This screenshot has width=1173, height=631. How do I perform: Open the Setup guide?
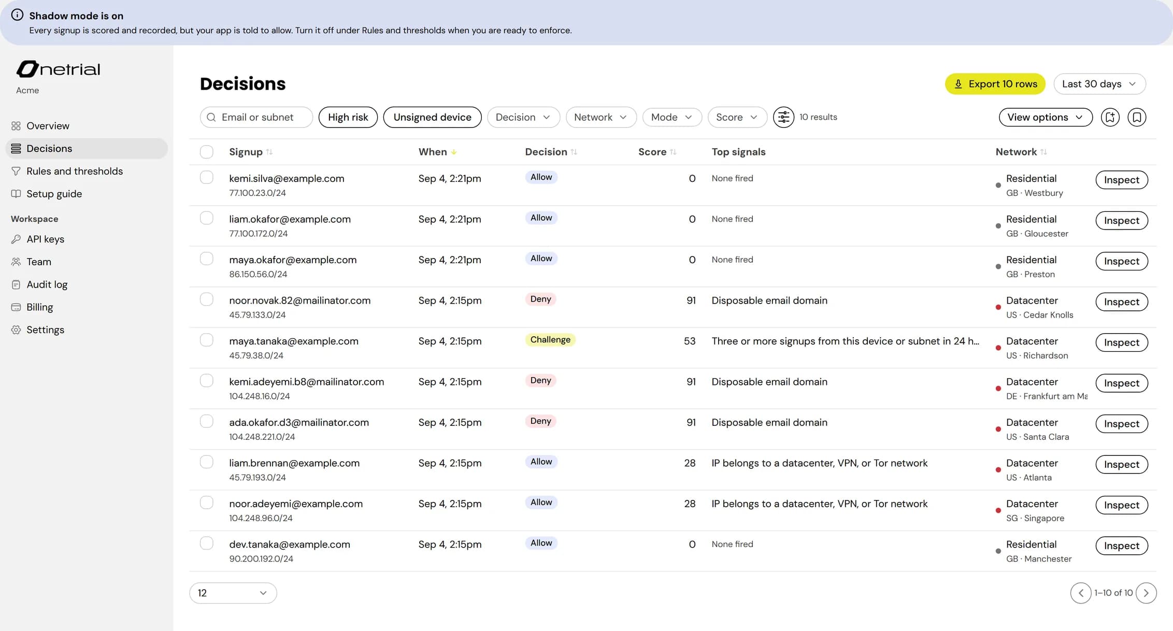coord(87,194)
